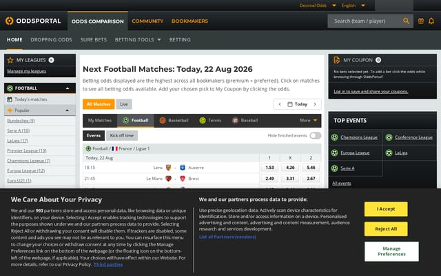441x276 pixels.
Task: Click the search magnifier icon
Action: click(406, 21)
